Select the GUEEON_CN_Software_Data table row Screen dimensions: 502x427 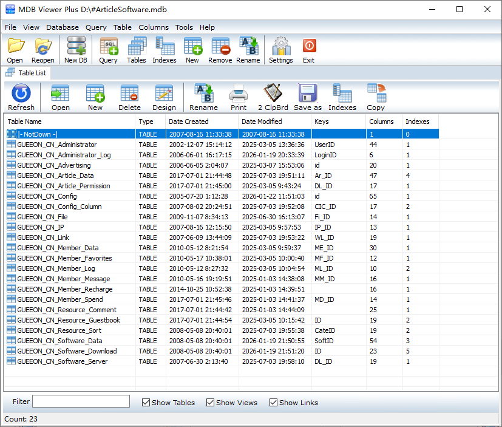tap(59, 341)
